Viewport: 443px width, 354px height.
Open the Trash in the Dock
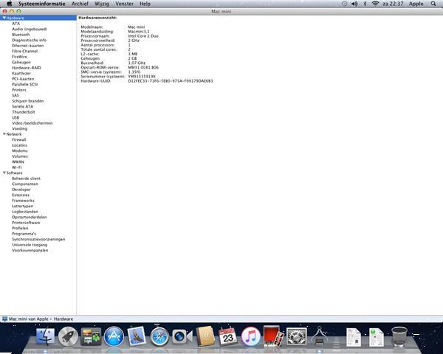[399, 336]
